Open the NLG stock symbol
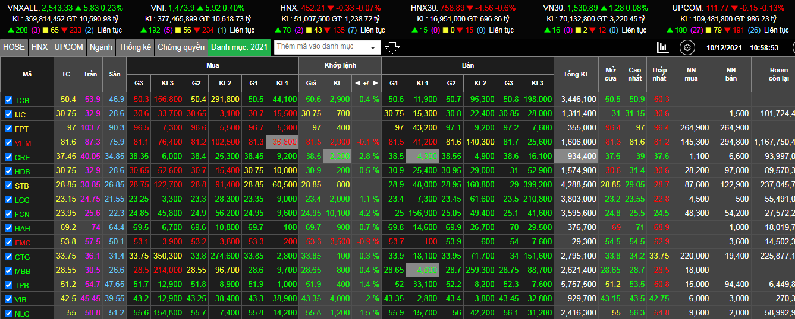Image resolution: width=795 pixels, height=319 pixels. click(22, 314)
